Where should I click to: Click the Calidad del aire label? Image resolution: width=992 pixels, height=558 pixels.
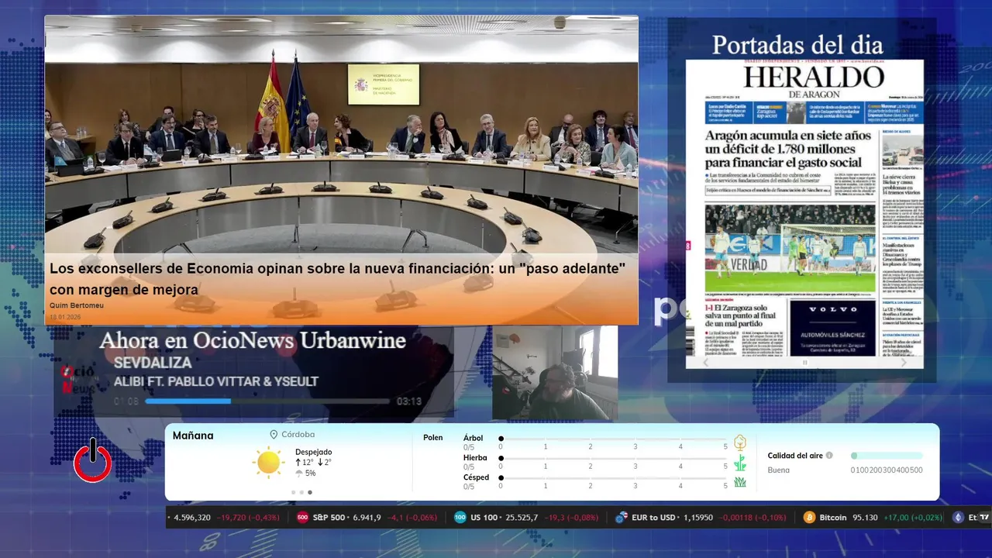click(x=795, y=456)
